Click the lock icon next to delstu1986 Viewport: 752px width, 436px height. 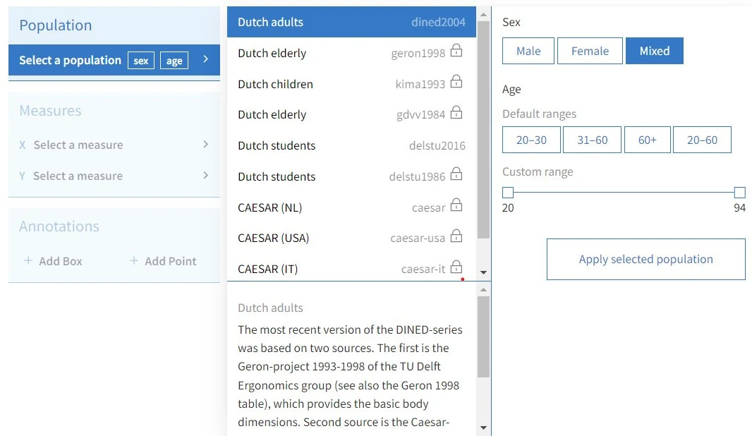click(x=456, y=174)
